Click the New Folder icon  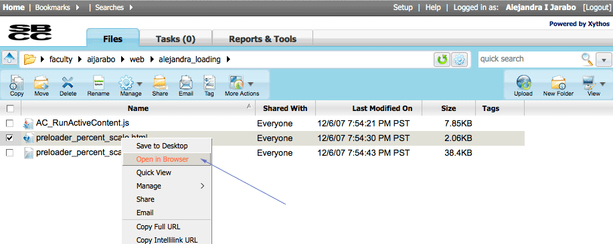coord(558,82)
